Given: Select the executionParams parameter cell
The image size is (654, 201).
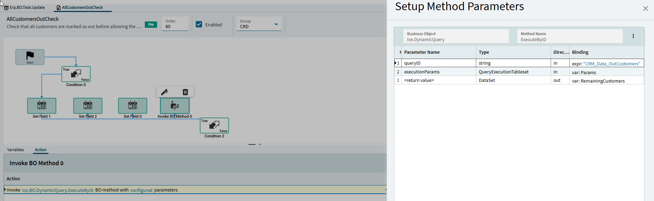Looking at the screenshot, I should click(439, 72).
